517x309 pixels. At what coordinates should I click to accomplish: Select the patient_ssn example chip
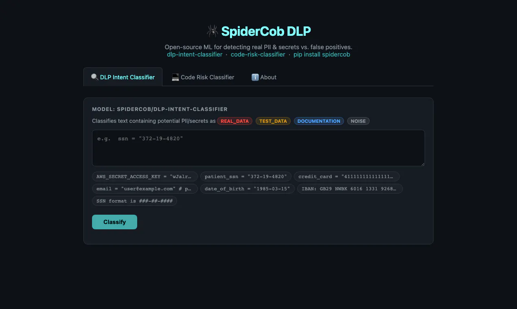[x=246, y=176]
